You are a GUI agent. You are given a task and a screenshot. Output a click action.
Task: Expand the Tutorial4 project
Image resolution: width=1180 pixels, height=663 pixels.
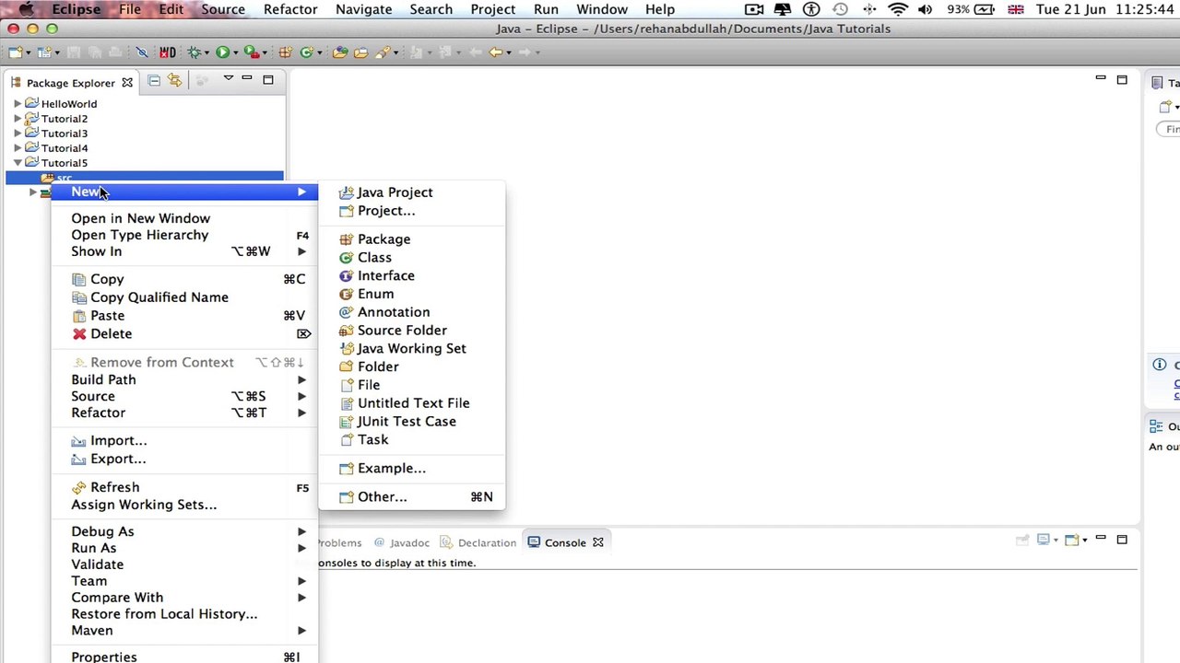(x=18, y=148)
